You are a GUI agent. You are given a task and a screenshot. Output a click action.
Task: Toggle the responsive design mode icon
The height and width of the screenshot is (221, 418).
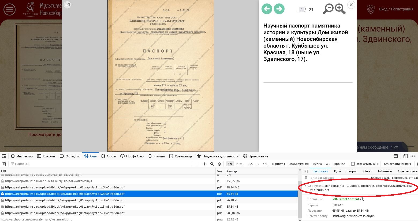pyautogui.click(x=405, y=156)
